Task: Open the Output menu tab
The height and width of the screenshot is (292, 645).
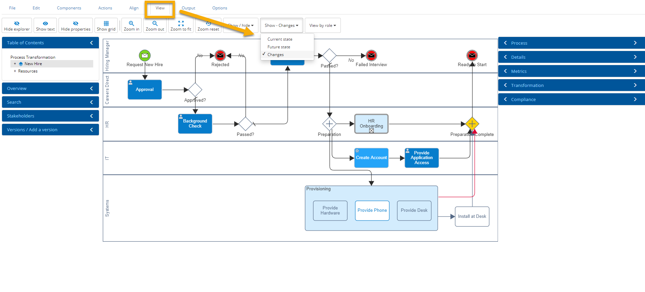Action: click(x=188, y=8)
